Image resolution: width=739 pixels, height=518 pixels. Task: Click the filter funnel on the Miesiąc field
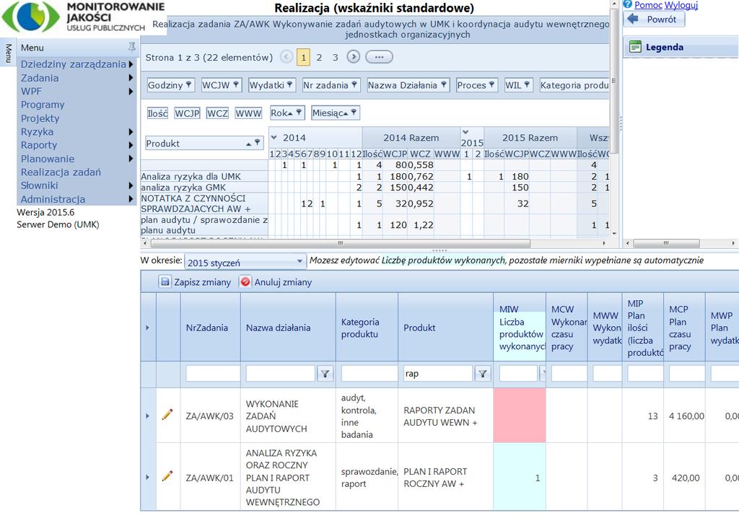point(353,112)
